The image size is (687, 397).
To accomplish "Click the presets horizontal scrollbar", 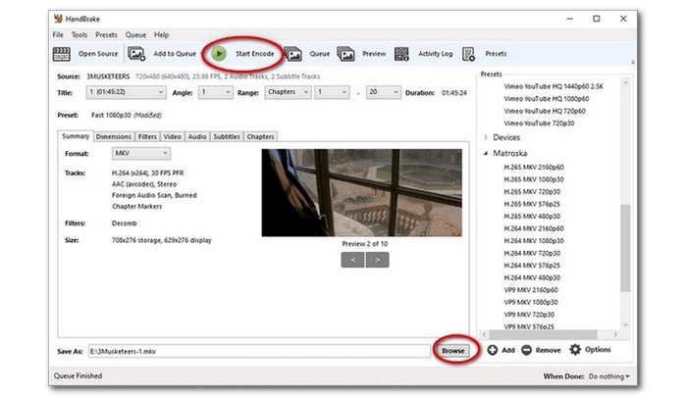I will [x=543, y=334].
